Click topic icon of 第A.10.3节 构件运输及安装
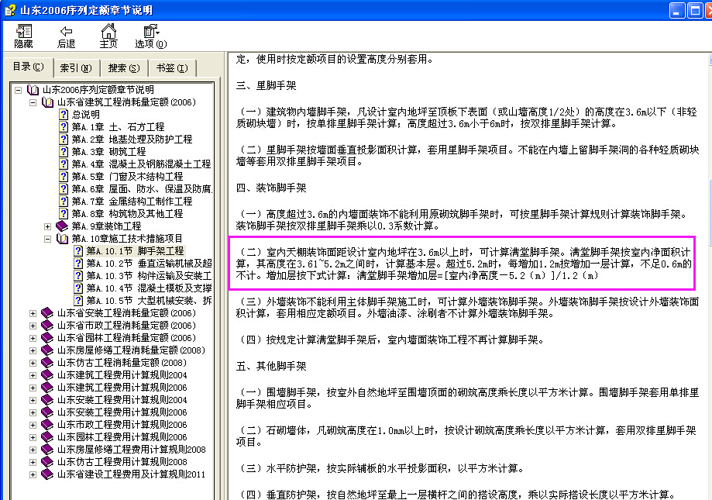Viewport: 712px width, 500px height. [78, 276]
